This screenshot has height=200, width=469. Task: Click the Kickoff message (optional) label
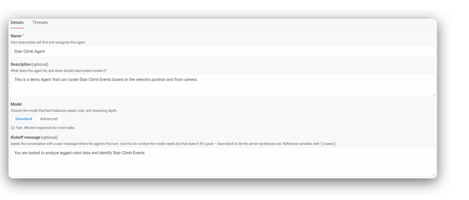[34, 137]
